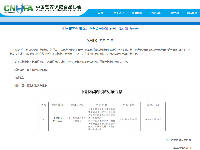Open the 加入协会 page
Viewport: 200px width, 150px height.
pos(192,13)
